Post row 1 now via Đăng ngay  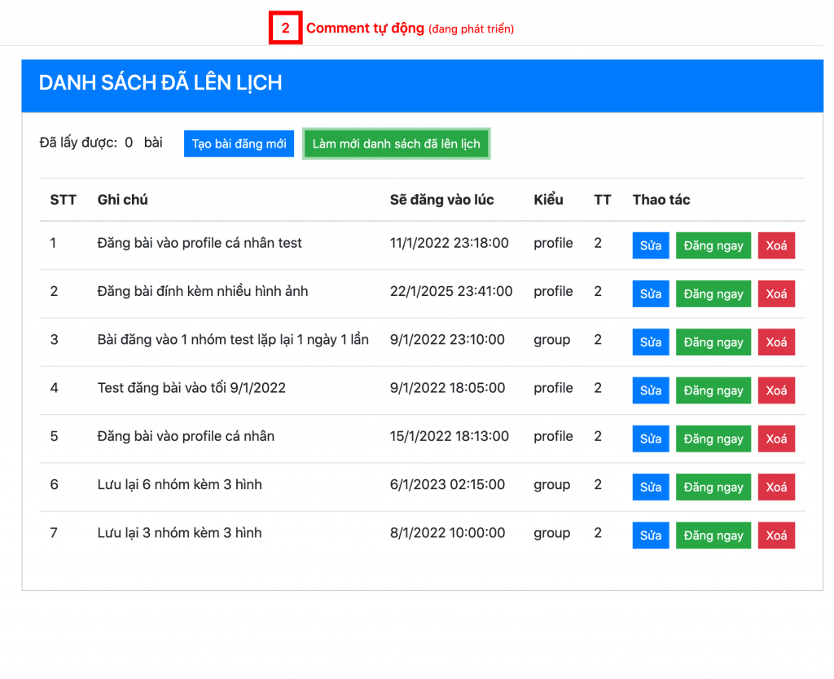713,245
